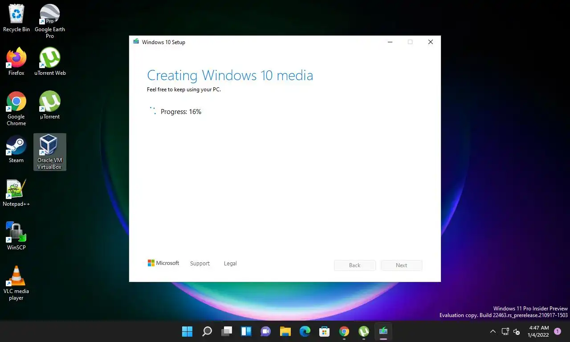This screenshot has width=570, height=342.
Task: Open Task View on taskbar
Action: coord(227,331)
